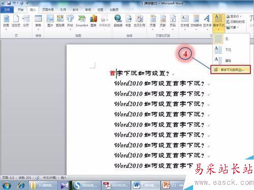Screen dimensions: 254x190
Task: Click the Redo icon in Quick Access toolbar
Action: pyautogui.click(x=22, y=3)
